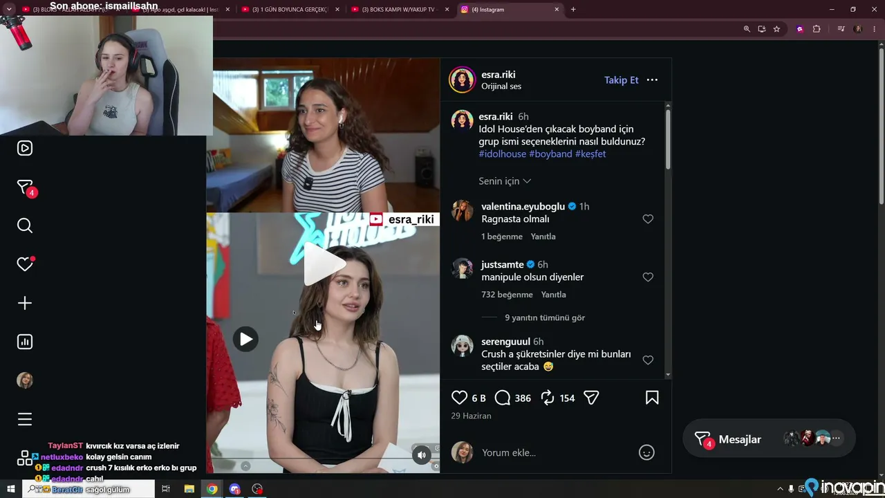Open the #boyband hashtag
This screenshot has height=498, width=885.
pyautogui.click(x=550, y=154)
